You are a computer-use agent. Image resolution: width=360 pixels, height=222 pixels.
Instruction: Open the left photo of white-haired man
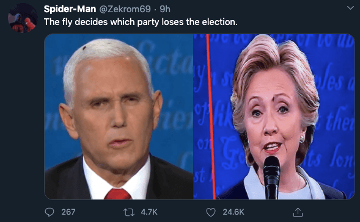pos(119,116)
